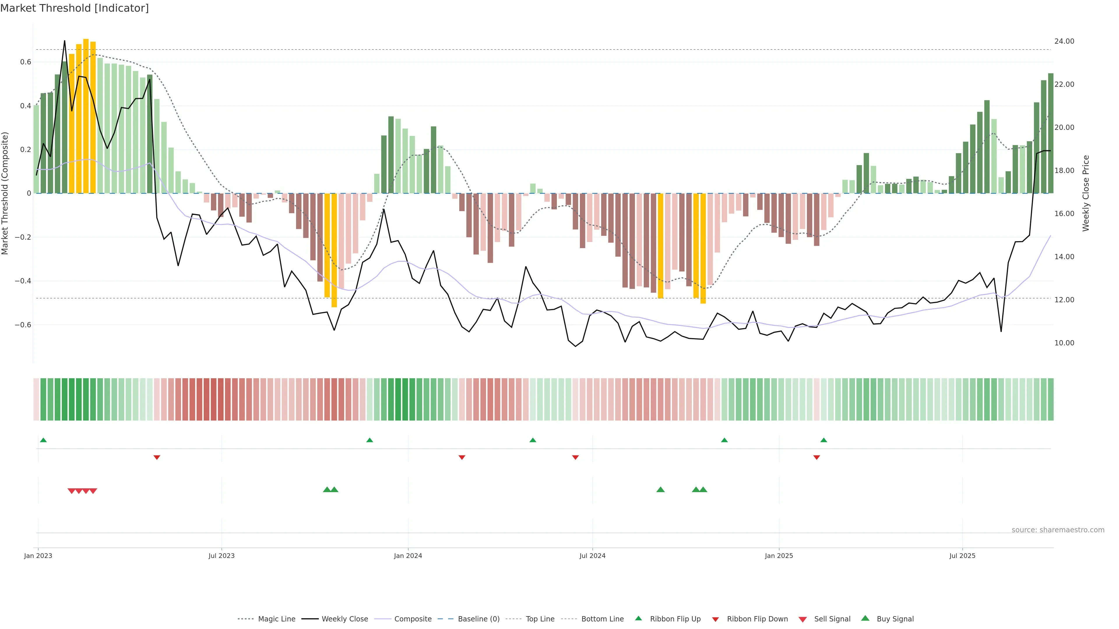Click the Ribbon Flip Down legend label
Image resolution: width=1119 pixels, height=629 pixels.
click(757, 619)
